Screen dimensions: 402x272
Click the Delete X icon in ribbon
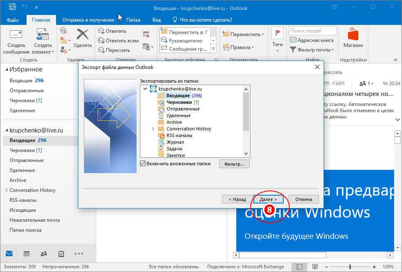83,34
